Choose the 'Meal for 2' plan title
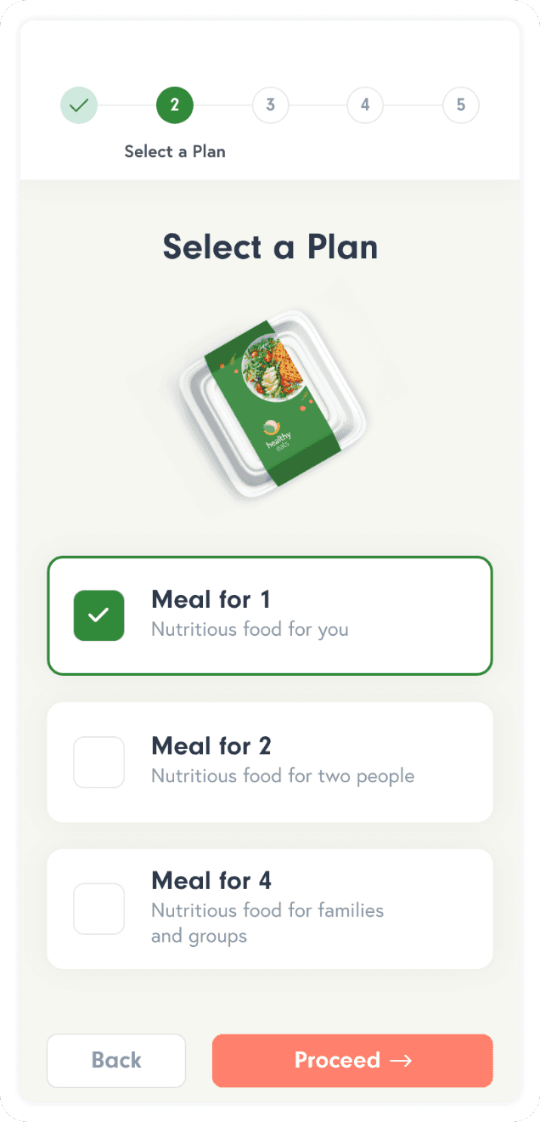 [211, 745]
